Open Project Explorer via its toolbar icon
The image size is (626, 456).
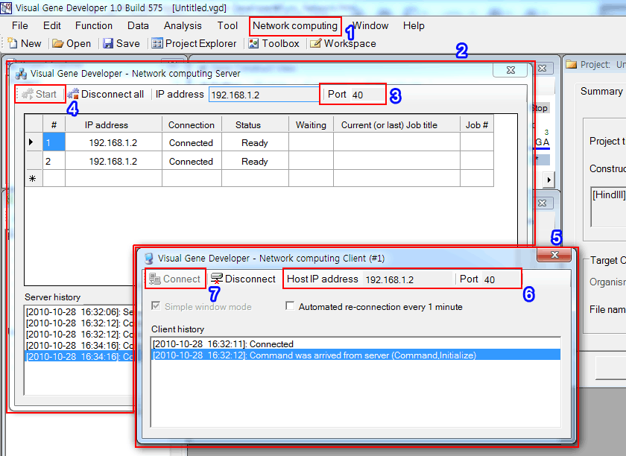pyautogui.click(x=157, y=43)
